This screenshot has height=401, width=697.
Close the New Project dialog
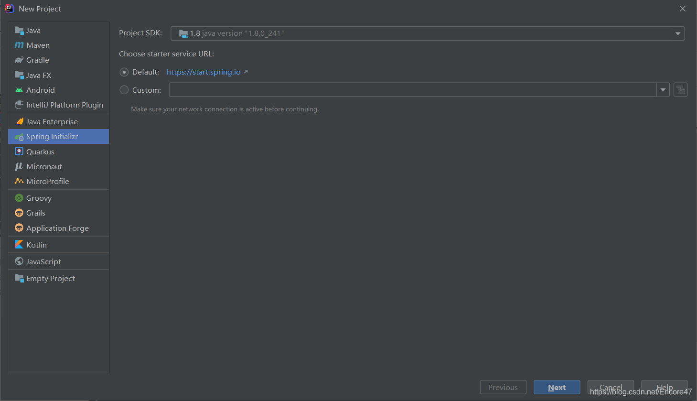pyautogui.click(x=683, y=9)
